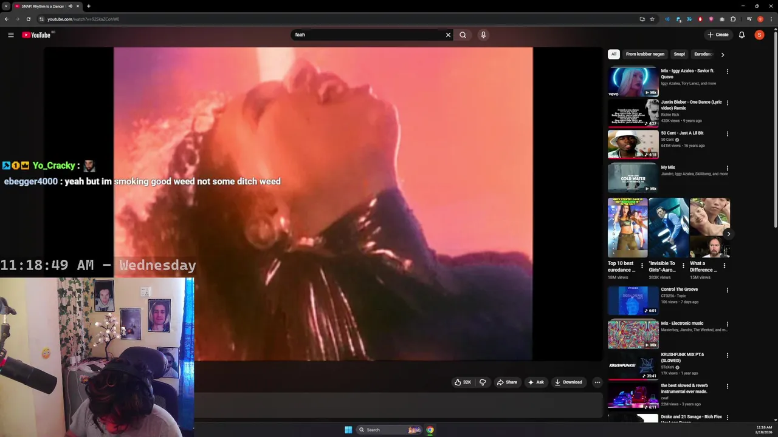Viewport: 778px width, 437px height.
Task: Click the Windows taskbar Search box
Action: coord(389,430)
